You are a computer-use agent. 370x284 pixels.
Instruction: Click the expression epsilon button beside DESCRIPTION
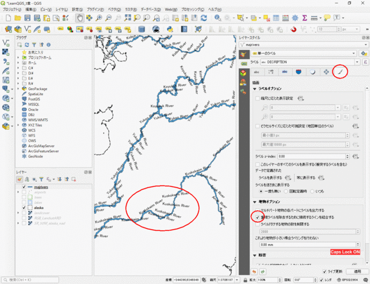[365, 62]
